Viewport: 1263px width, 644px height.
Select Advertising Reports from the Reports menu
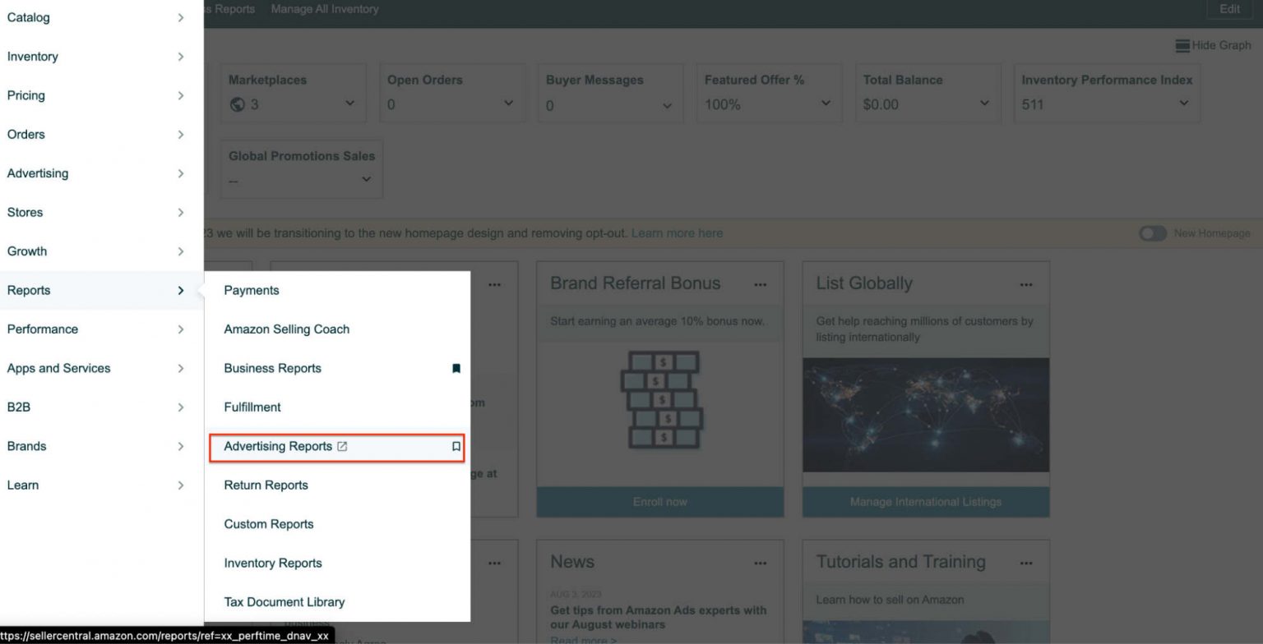pos(277,446)
